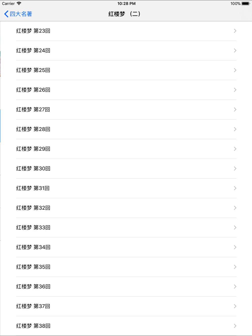Select 红楼梦 第25回 entry
This screenshot has width=252, height=336.
coord(126,70)
